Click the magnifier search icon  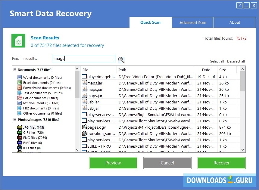point(121,60)
